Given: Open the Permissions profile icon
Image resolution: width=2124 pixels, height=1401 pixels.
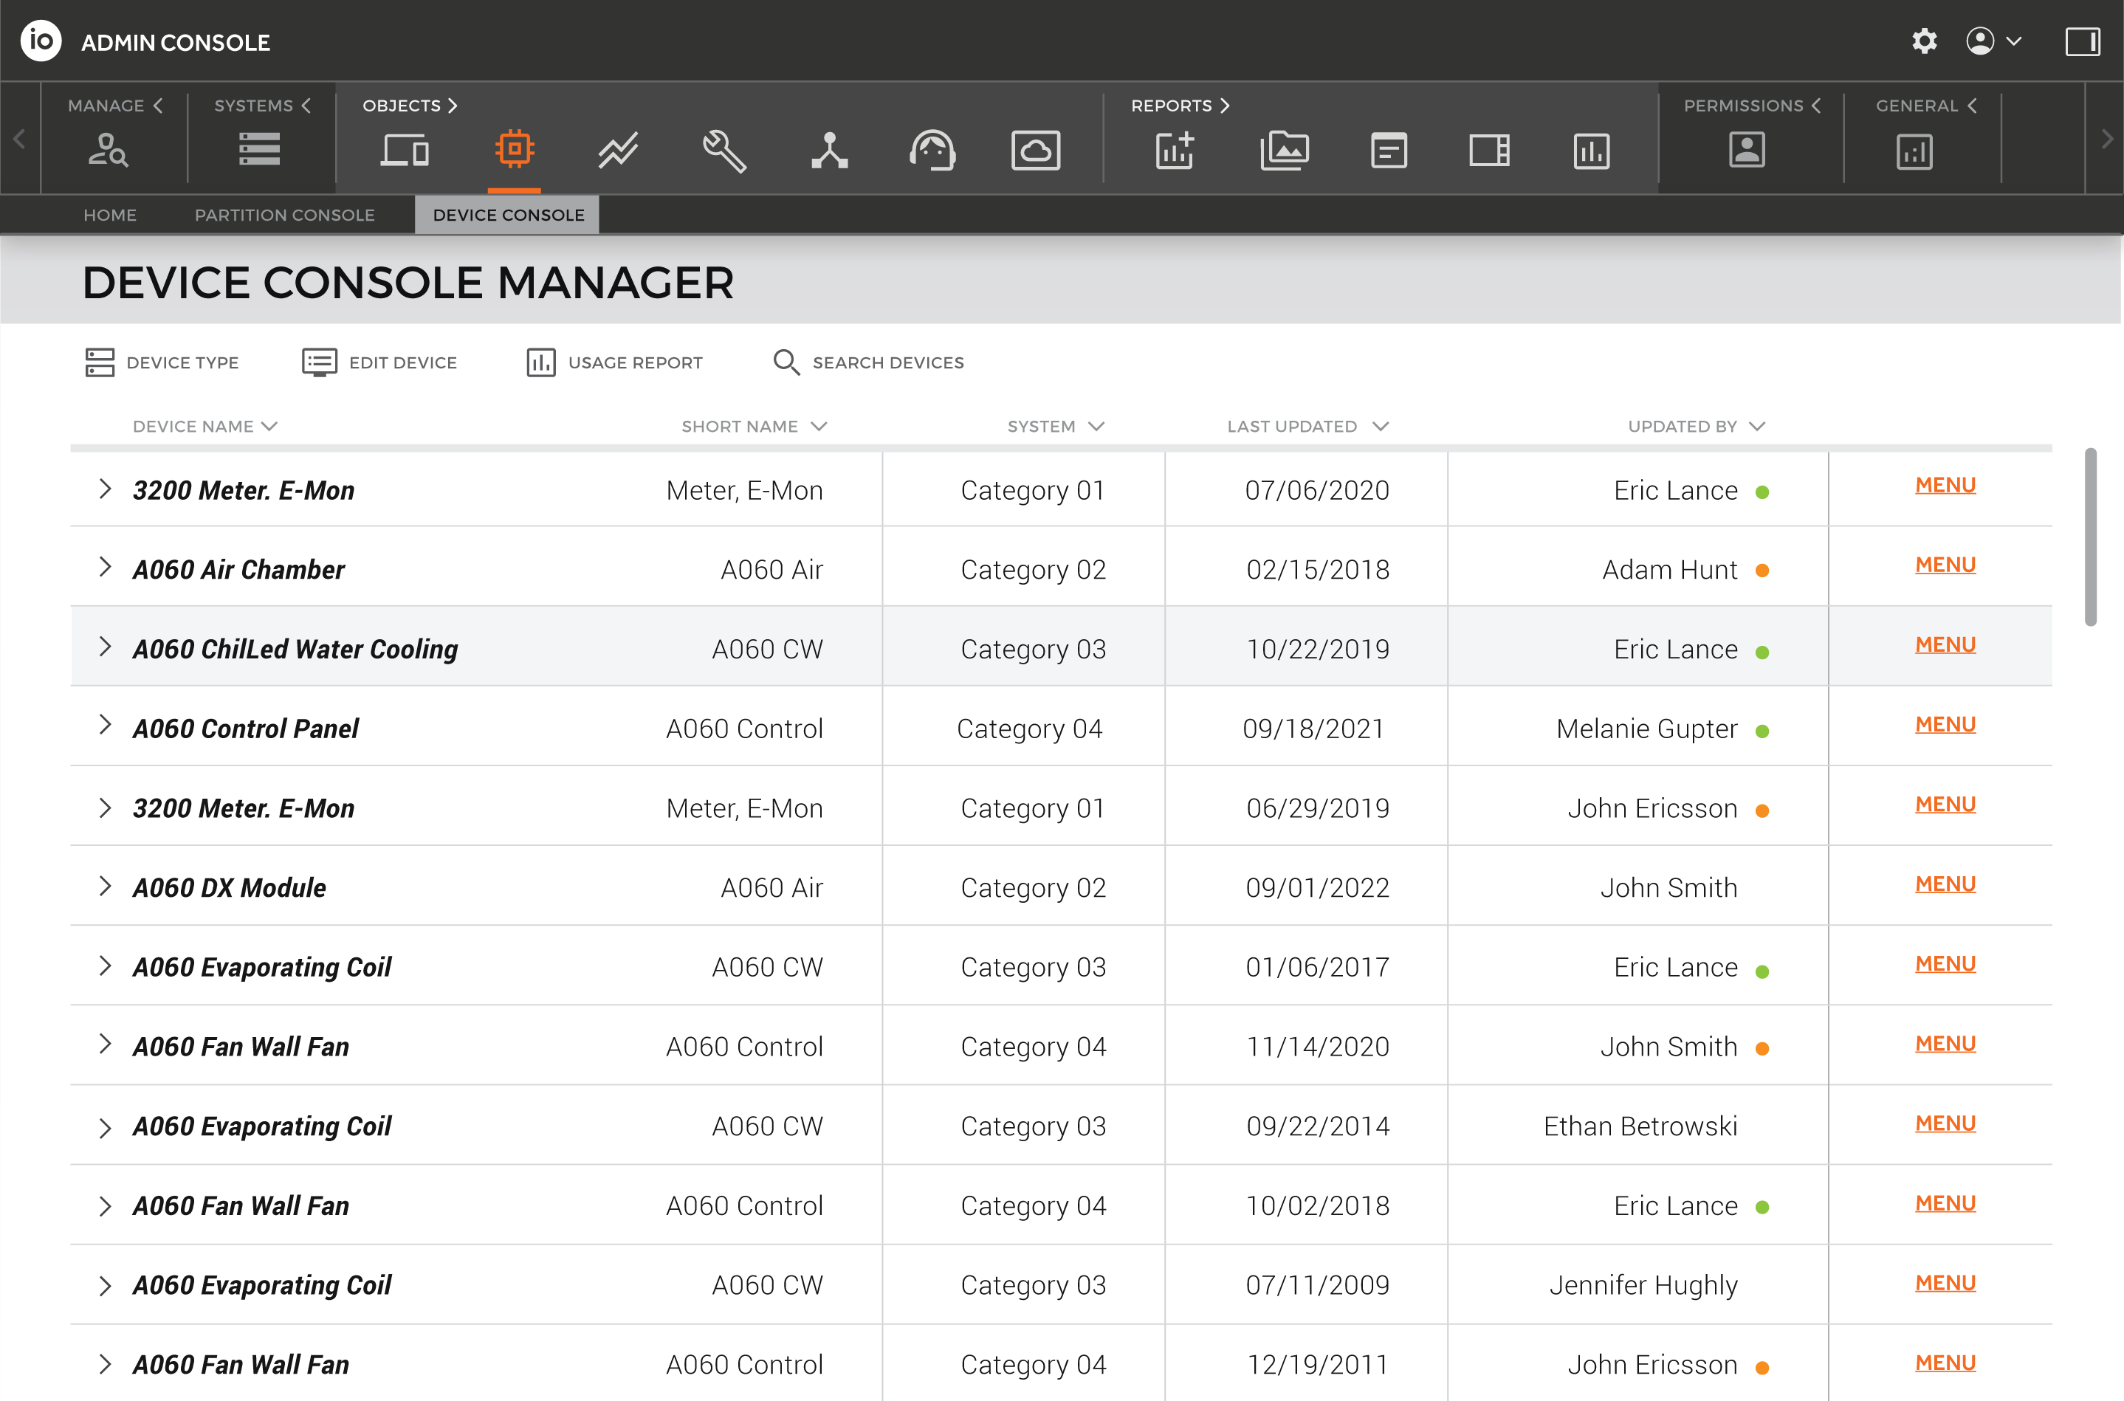Looking at the screenshot, I should pyautogui.click(x=1747, y=149).
